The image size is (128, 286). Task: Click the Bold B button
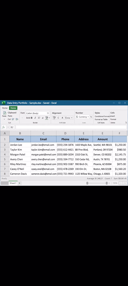pyautogui.click(x=31, y=118)
